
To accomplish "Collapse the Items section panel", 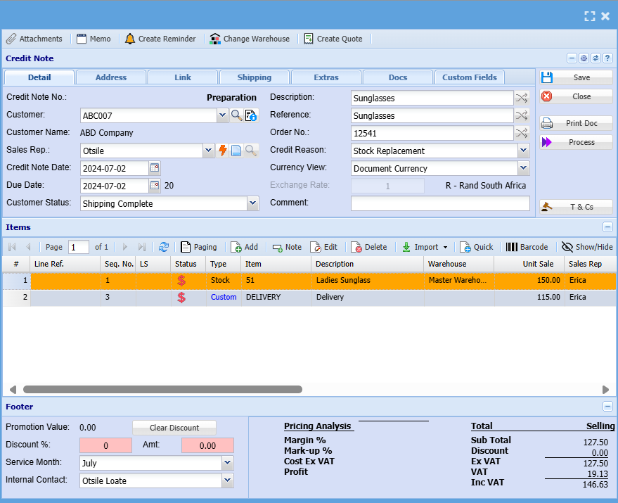I will click(x=607, y=227).
